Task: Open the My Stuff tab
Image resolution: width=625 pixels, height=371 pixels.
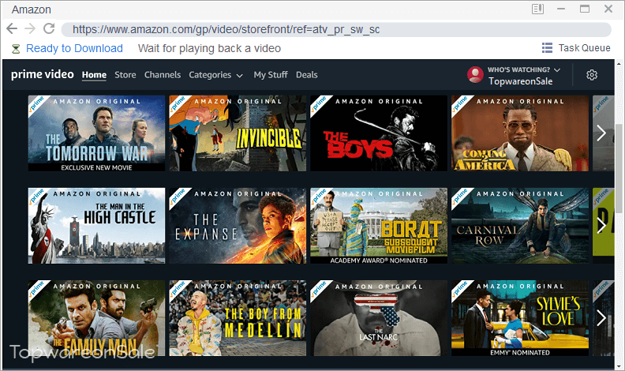Action: pos(271,75)
